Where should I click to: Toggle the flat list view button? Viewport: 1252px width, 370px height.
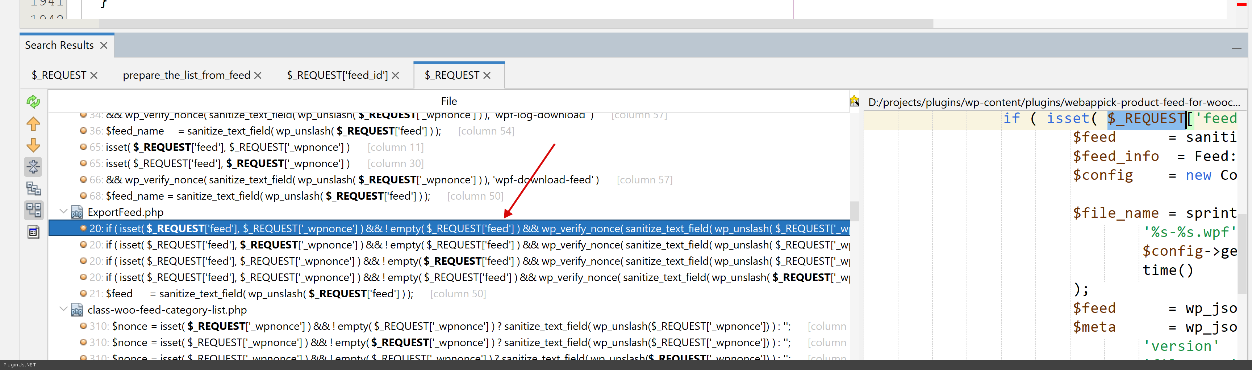click(33, 210)
